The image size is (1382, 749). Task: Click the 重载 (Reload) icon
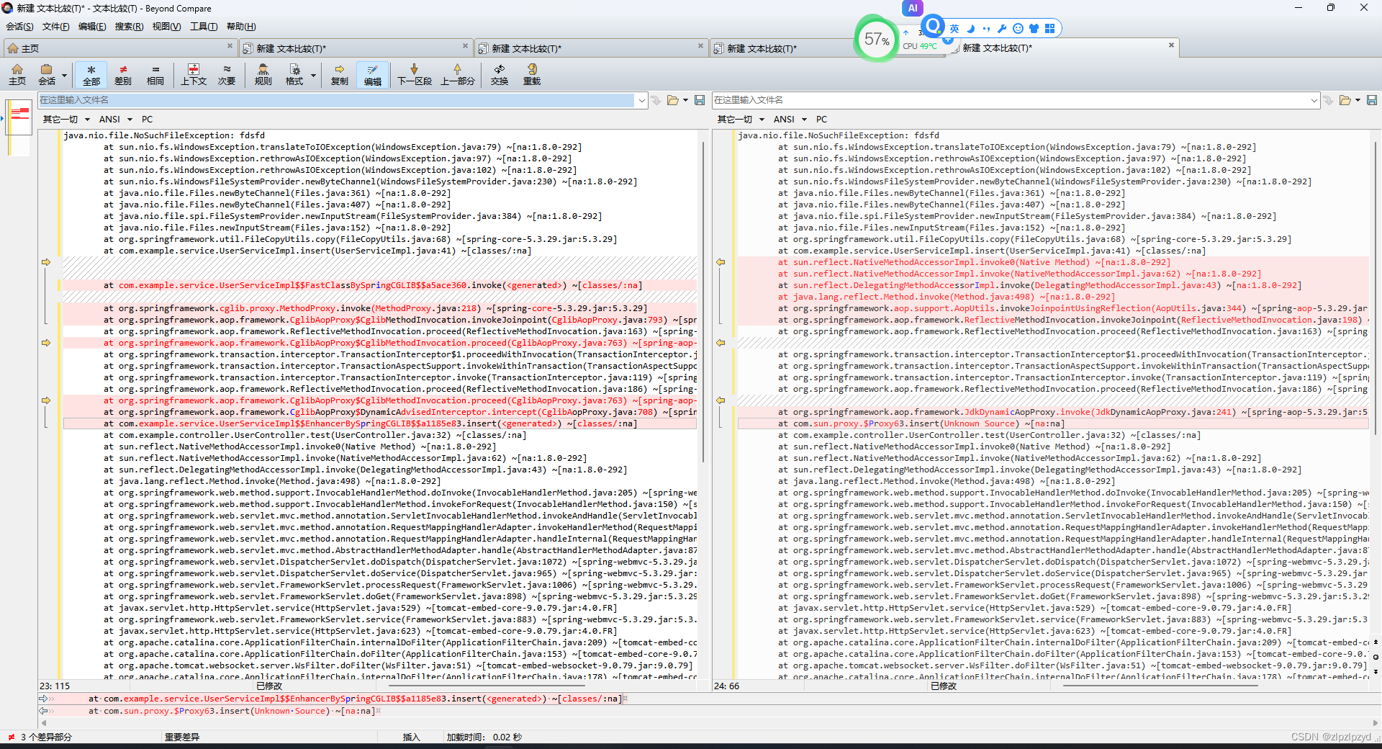point(532,75)
